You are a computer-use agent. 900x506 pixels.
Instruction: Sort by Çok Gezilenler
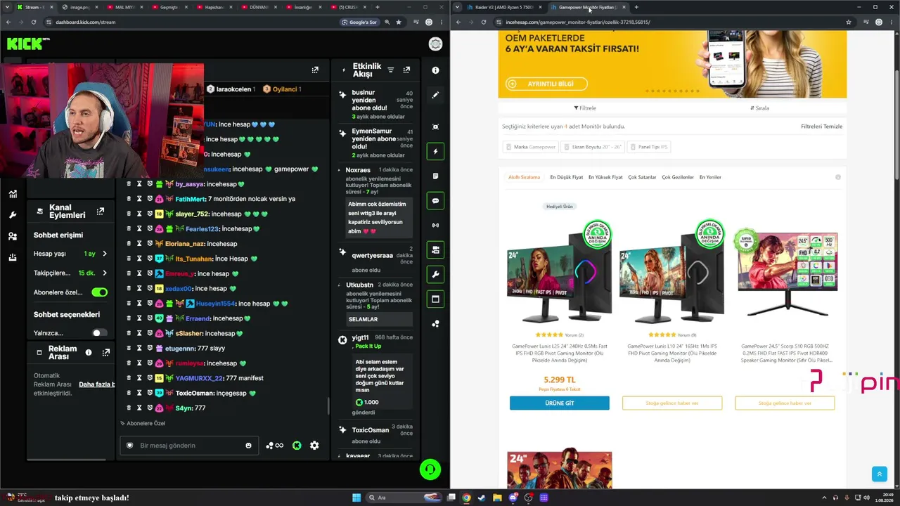(678, 177)
